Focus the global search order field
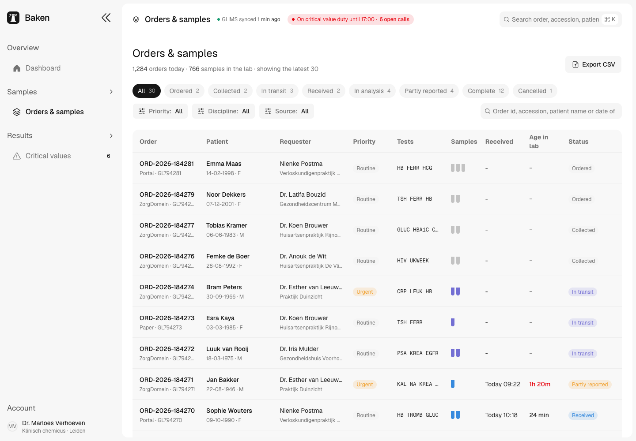 tap(560, 19)
